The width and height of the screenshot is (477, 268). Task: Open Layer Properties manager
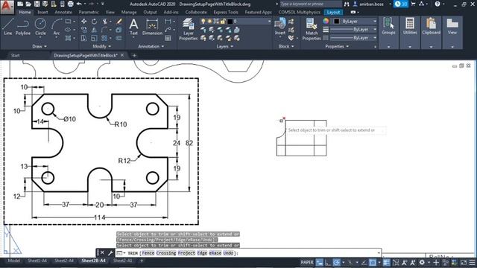pos(189,29)
